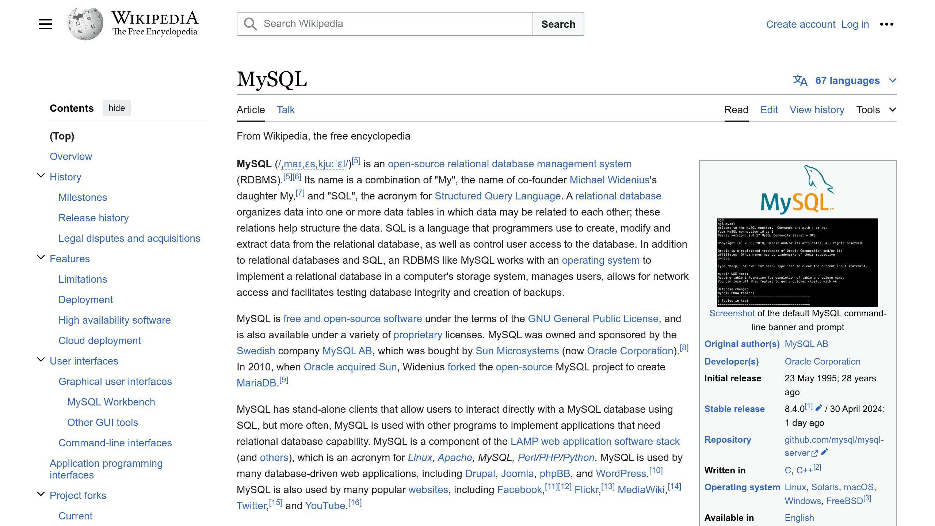Screen dimensions: 935x526
Task: Open github.com/mysql/mysql-server repository link
Action: [x=834, y=446]
